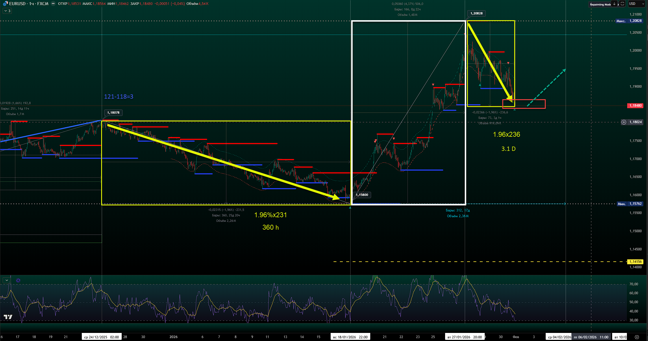Viewport: 648px width, 341px height.
Task: Click the purple circular indicator icon
Action: tap(18, 280)
